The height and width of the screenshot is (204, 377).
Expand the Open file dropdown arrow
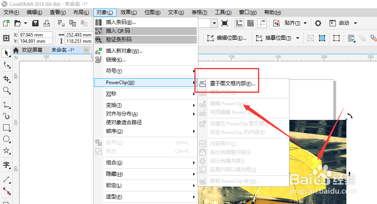pos(26,23)
